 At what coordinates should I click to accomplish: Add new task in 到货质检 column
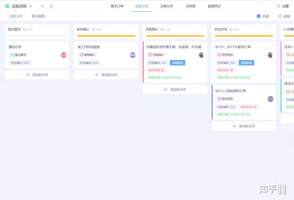pyautogui.click(x=244, y=126)
